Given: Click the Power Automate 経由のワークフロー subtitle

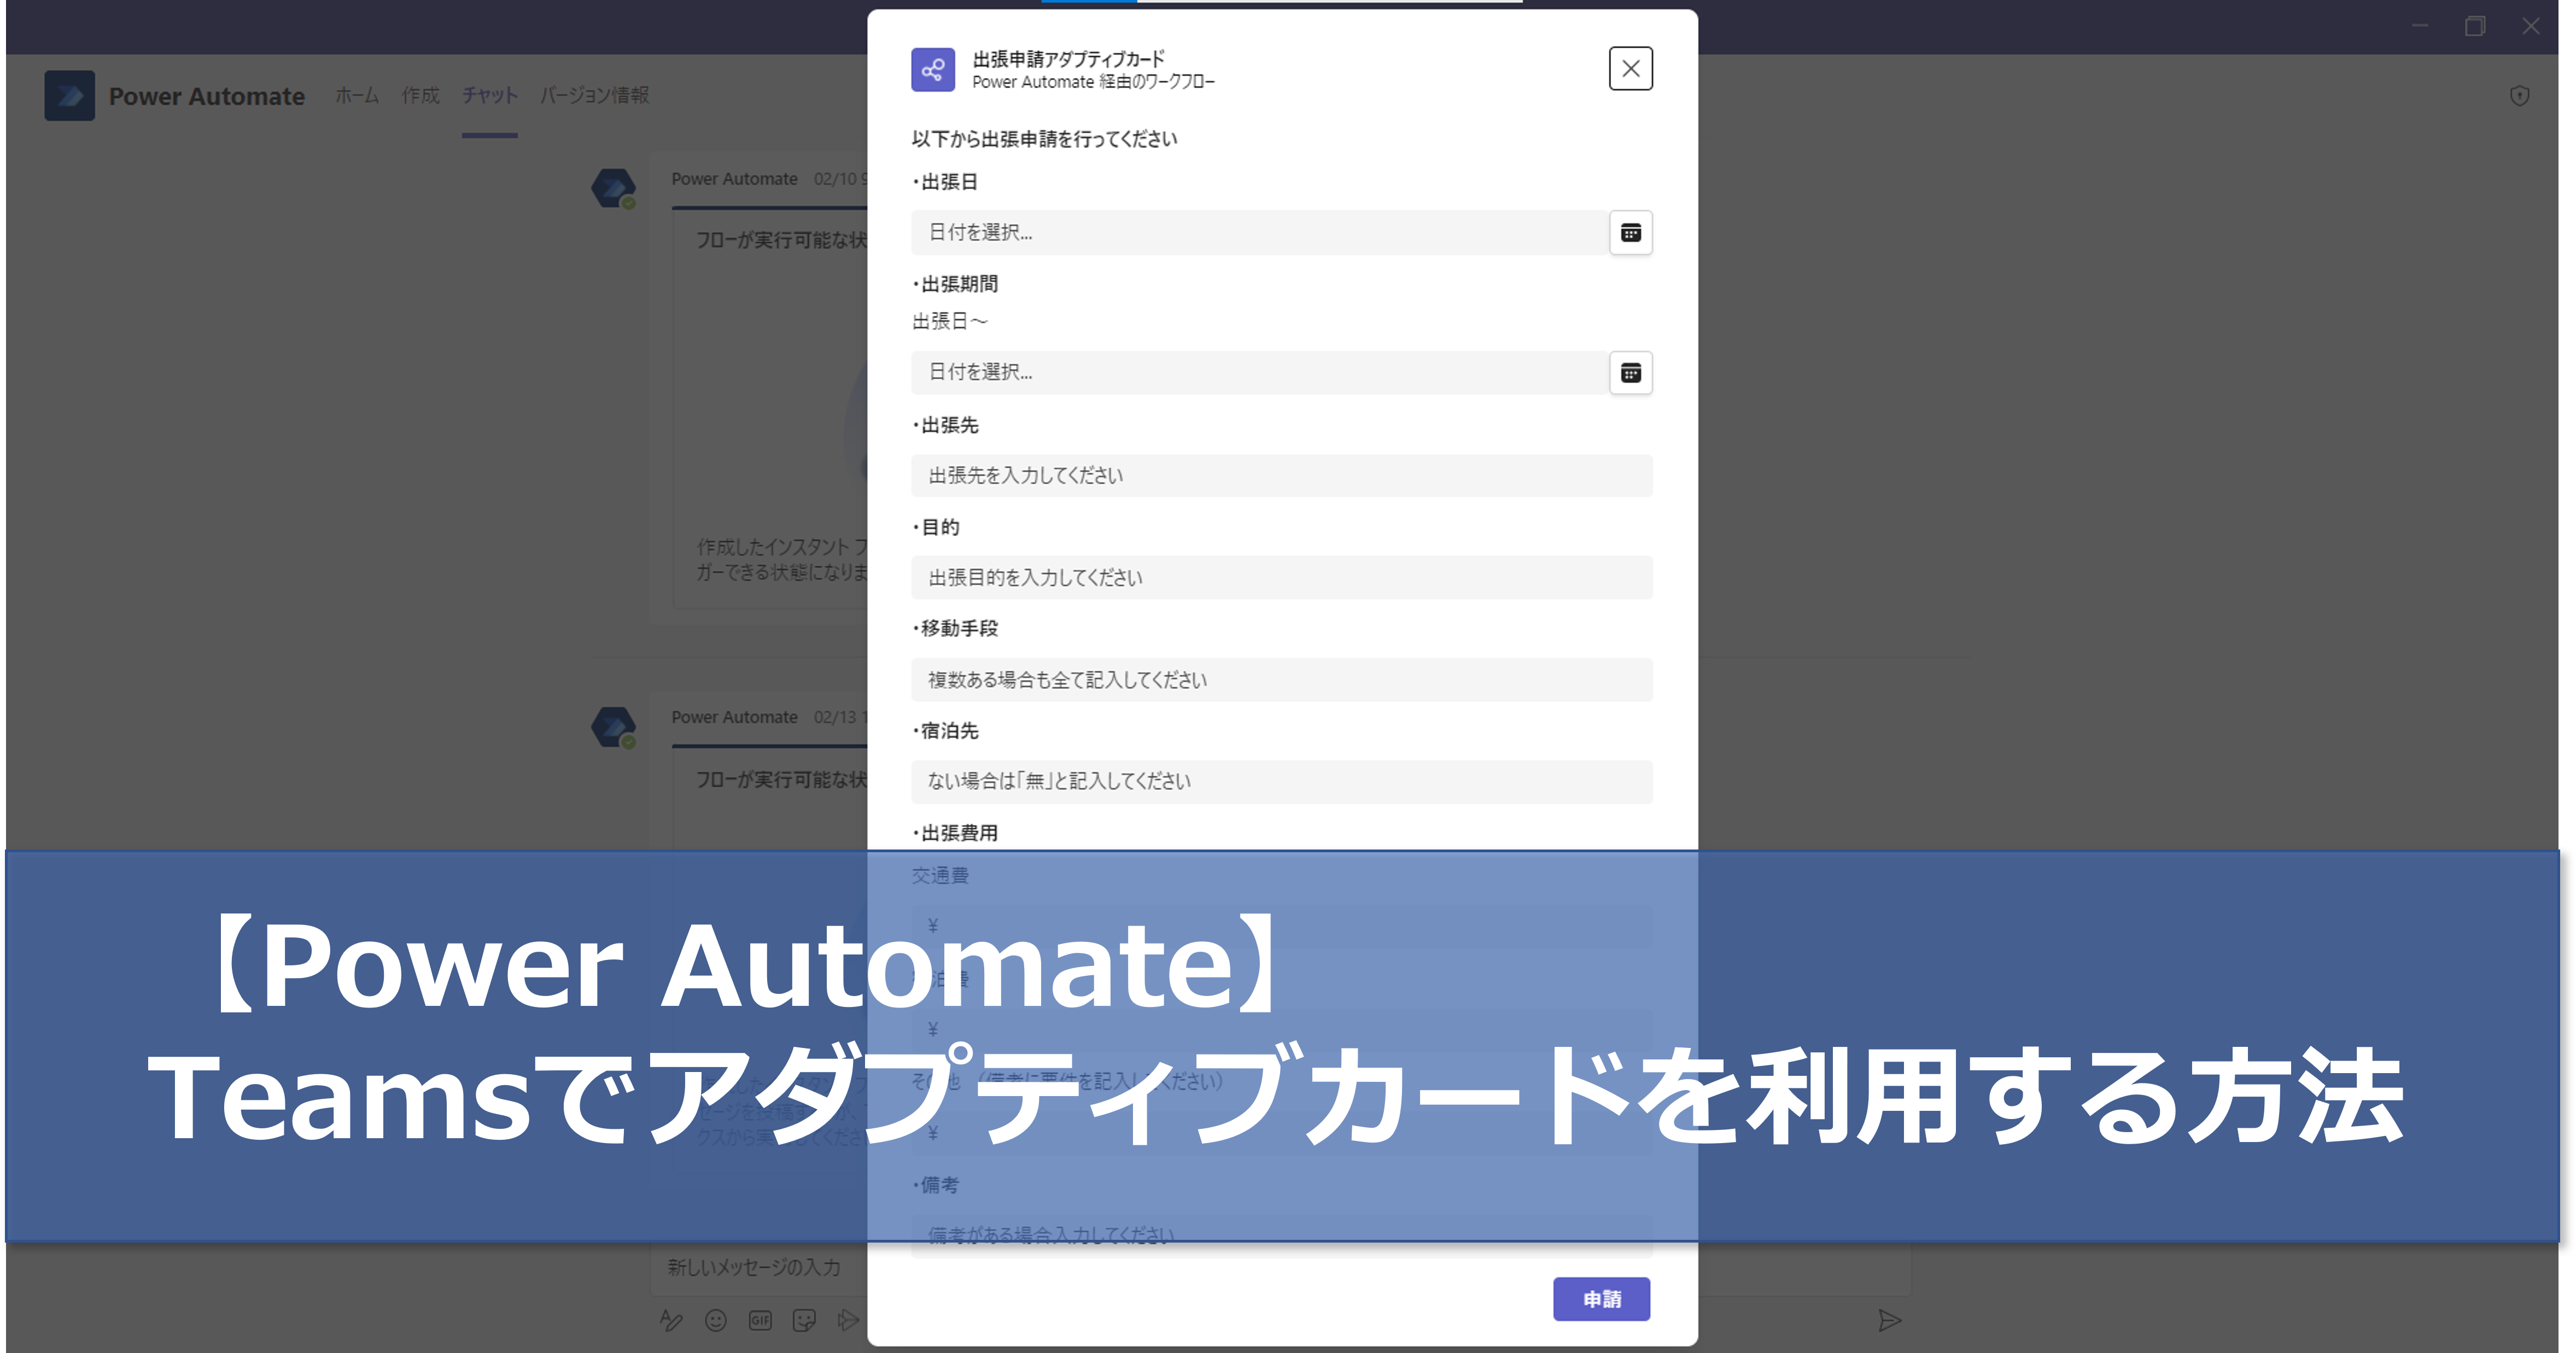Looking at the screenshot, I should tap(1093, 82).
